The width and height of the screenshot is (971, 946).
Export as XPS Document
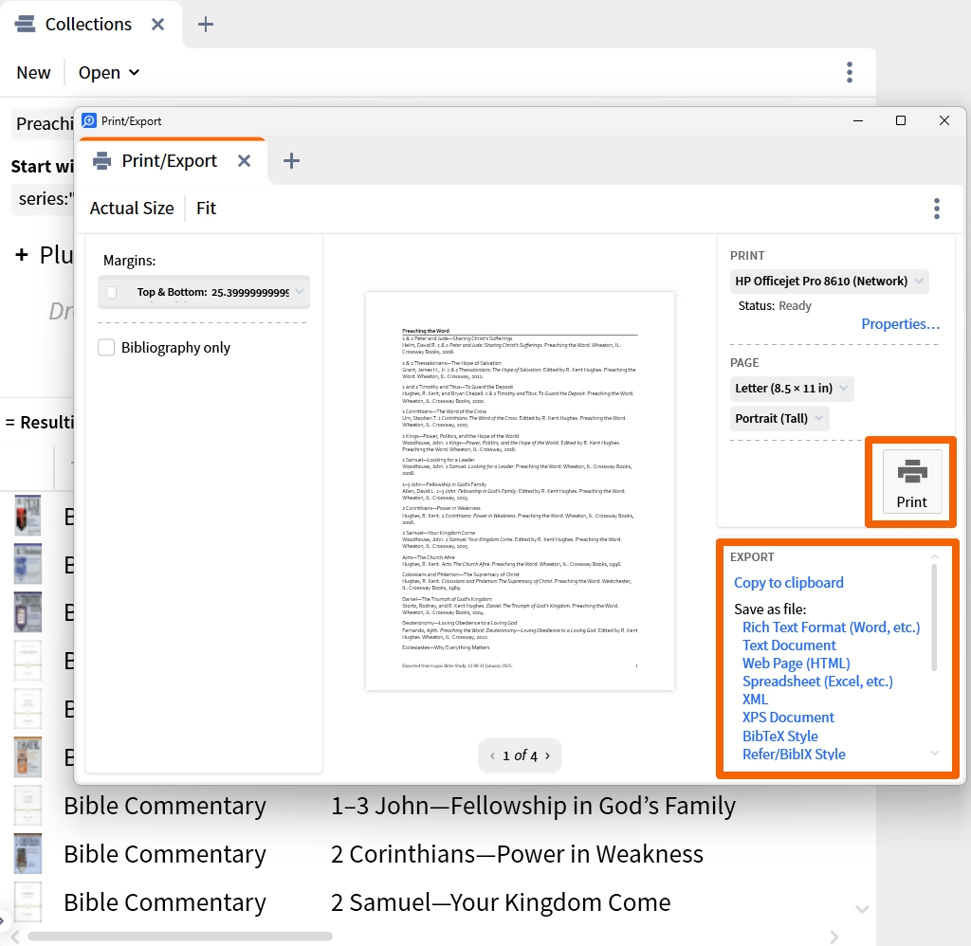click(x=788, y=717)
